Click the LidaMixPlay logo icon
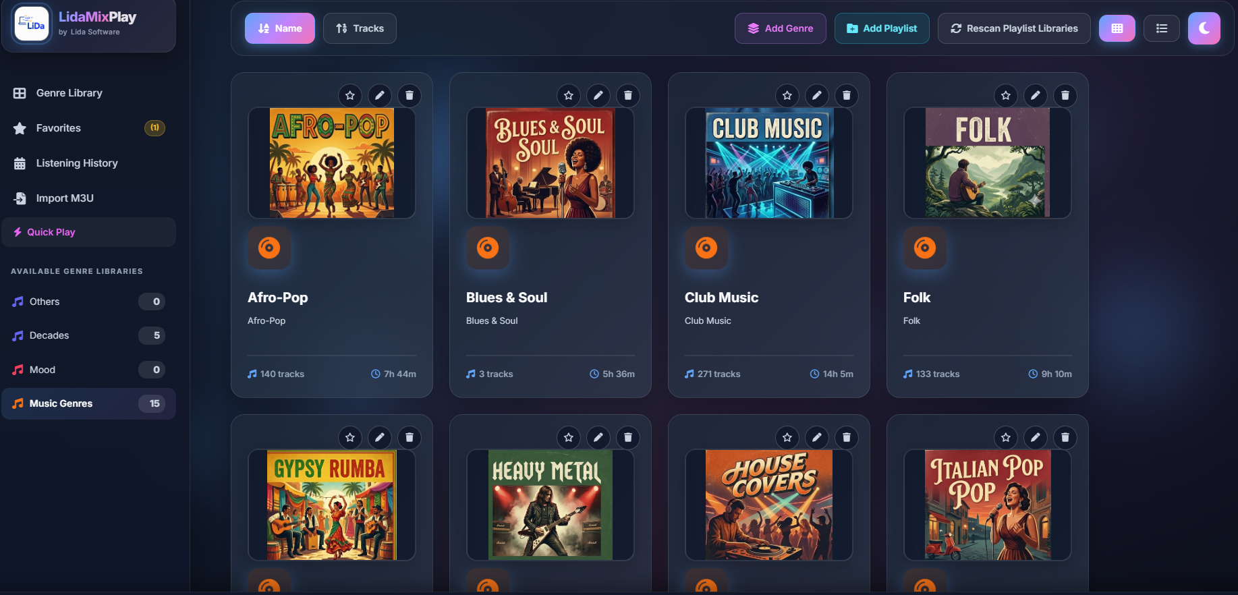Image resolution: width=1238 pixels, height=595 pixels. 32,24
